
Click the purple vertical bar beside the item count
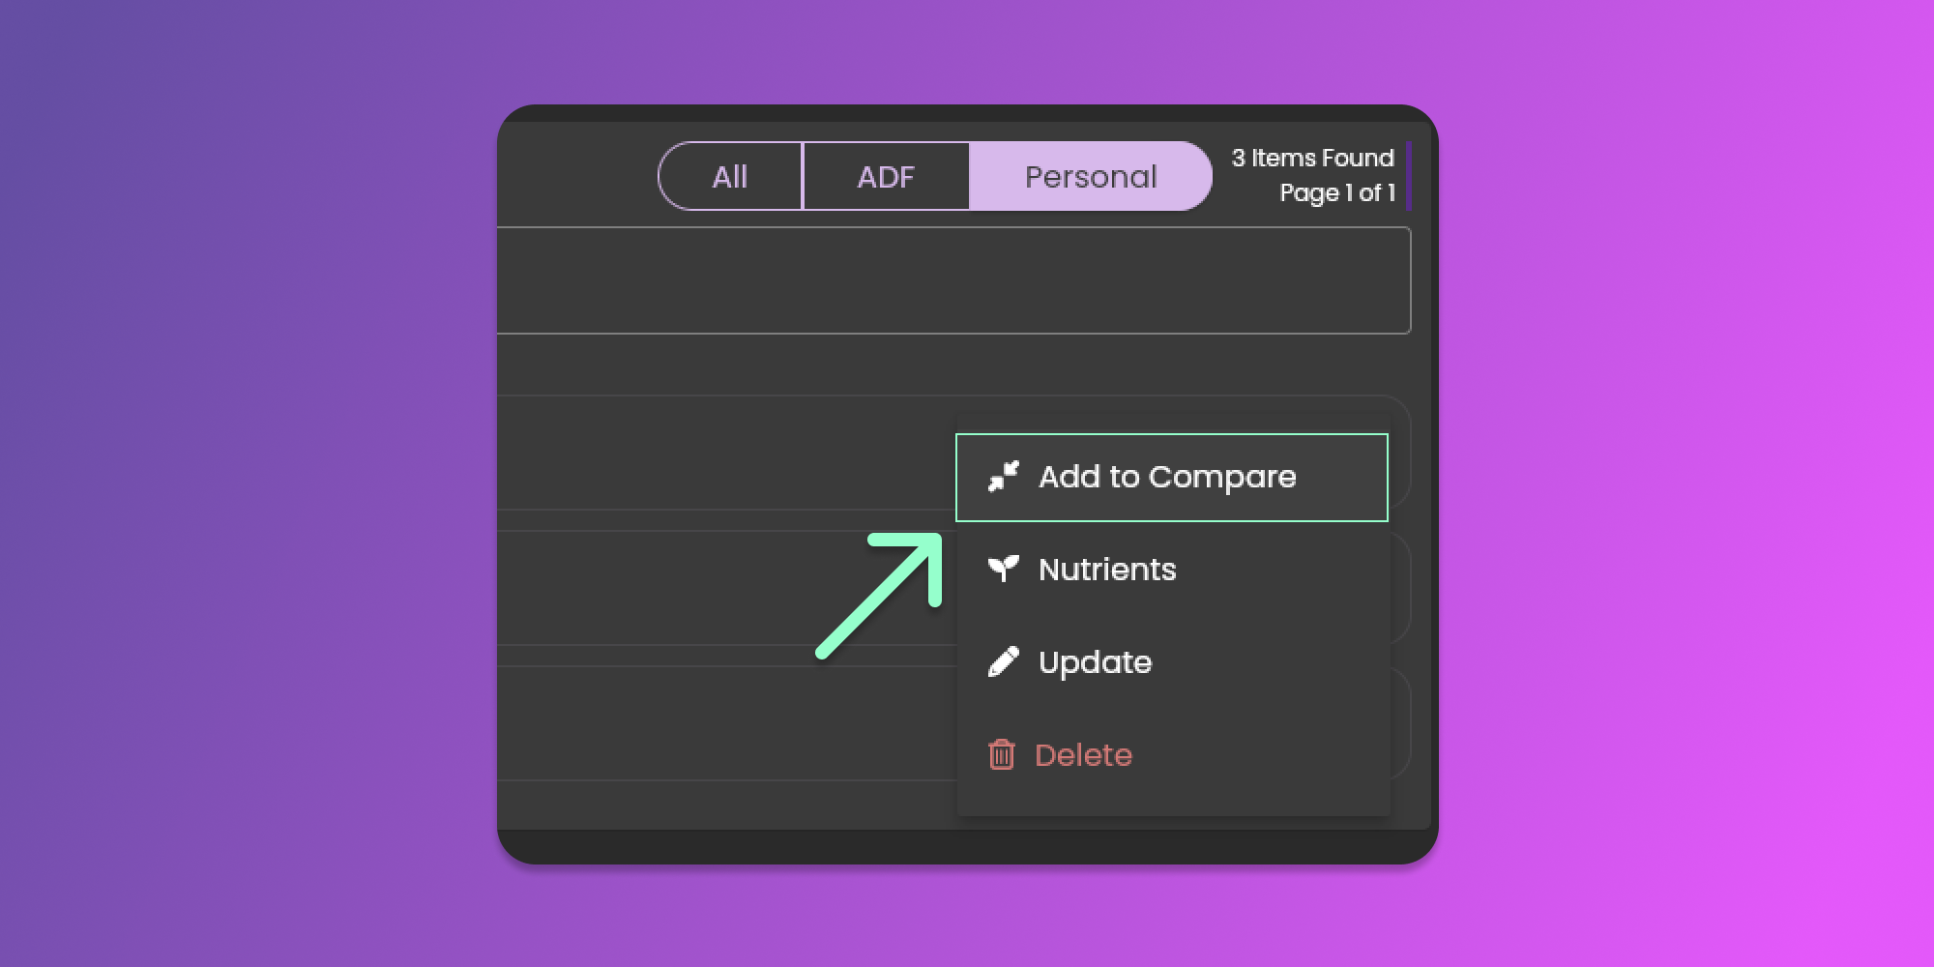pos(1408,175)
